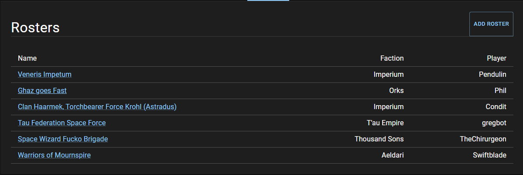523x175 pixels.
Task: Open the Ghaz goes Fast roster
Action: [x=42, y=91]
